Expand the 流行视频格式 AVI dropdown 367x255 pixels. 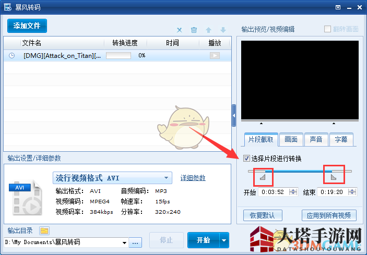pyautogui.click(x=167, y=178)
